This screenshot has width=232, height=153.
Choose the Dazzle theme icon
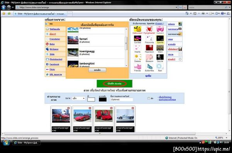160,57
